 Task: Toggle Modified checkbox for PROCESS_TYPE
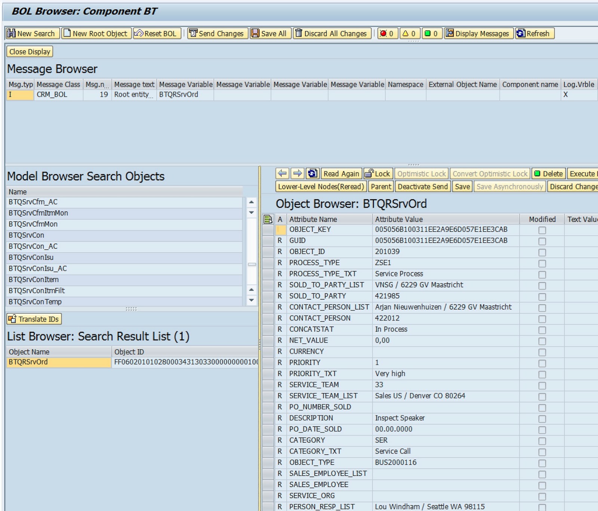542,263
